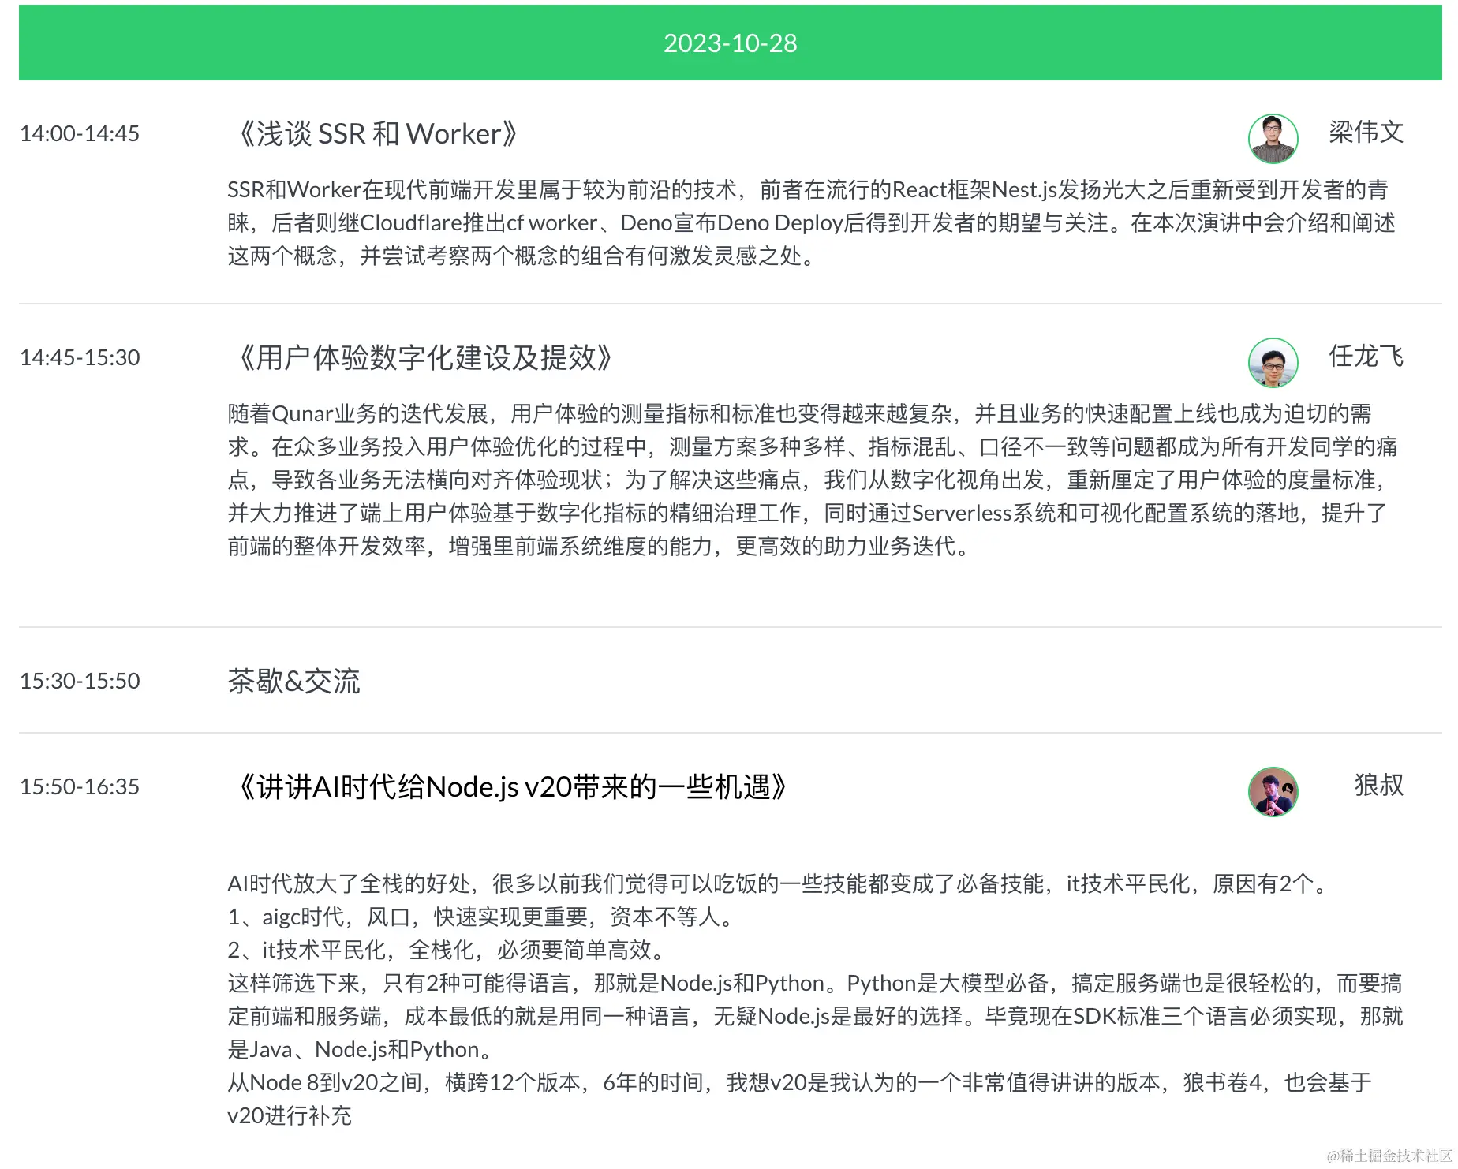The height and width of the screenshot is (1169, 1458).
Task: Open 任龙飞's speaker avatar
Action: 1273,363
